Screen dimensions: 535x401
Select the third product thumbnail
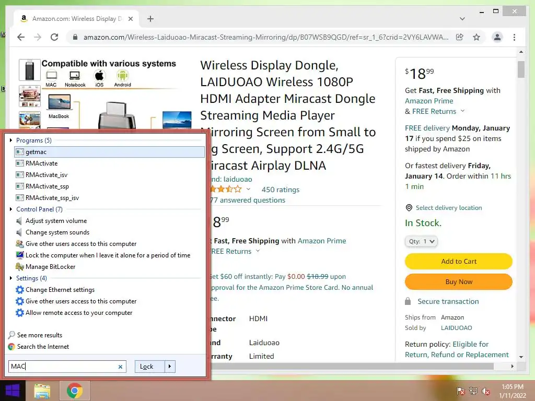click(30, 121)
